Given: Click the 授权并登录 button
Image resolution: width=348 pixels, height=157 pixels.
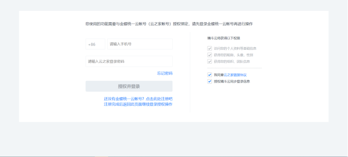Looking at the screenshot, I should [129, 86].
